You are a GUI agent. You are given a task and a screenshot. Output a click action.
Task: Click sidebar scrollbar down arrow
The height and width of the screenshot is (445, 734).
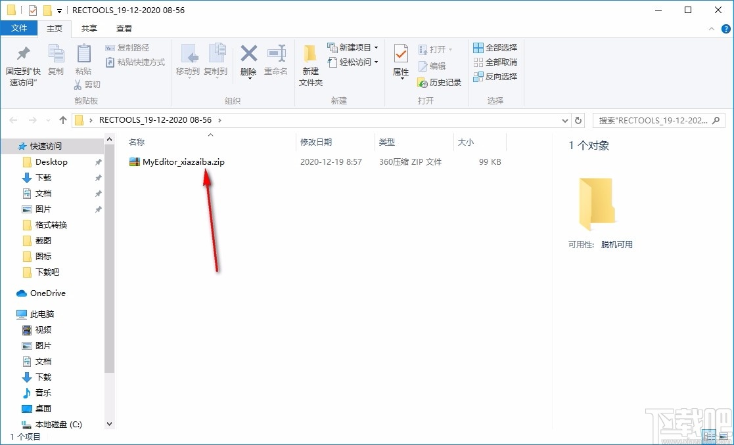pyautogui.click(x=109, y=425)
